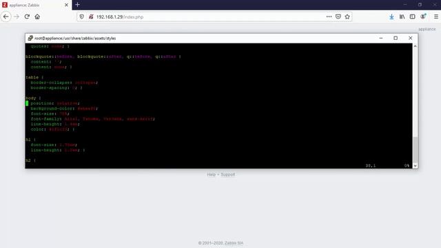This screenshot has width=441, height=248.
Task: Click the 'h1 {' line in terminal
Action: 30,140
